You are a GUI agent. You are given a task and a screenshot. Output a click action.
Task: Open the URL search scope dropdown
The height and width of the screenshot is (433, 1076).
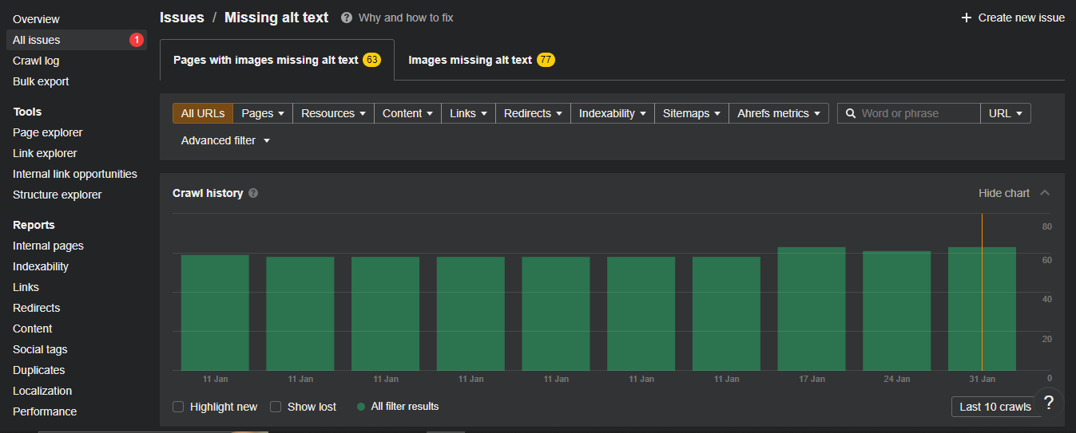(1006, 113)
